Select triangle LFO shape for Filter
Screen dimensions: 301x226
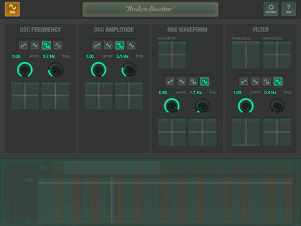coord(255,82)
